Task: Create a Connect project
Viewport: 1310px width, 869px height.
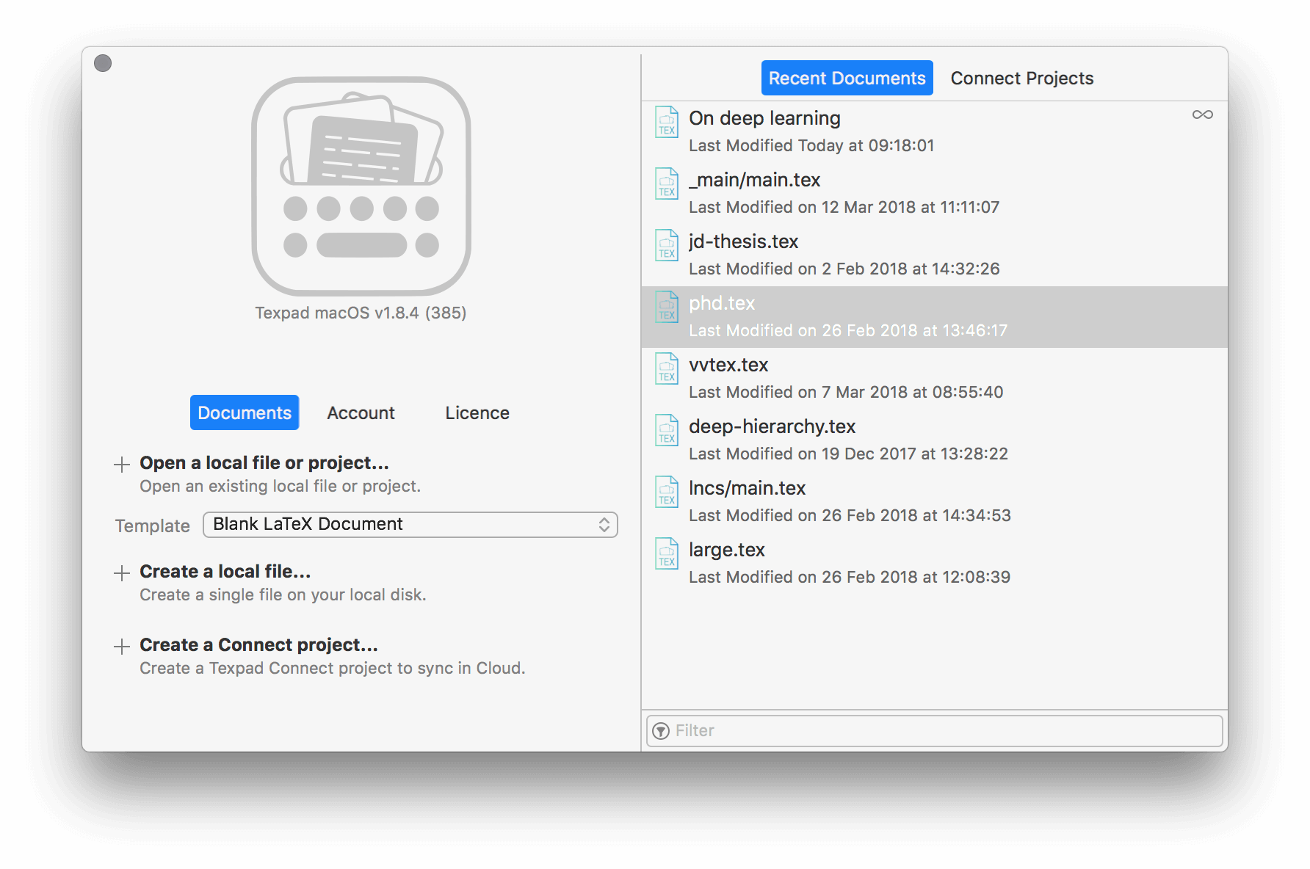Action: coord(258,645)
